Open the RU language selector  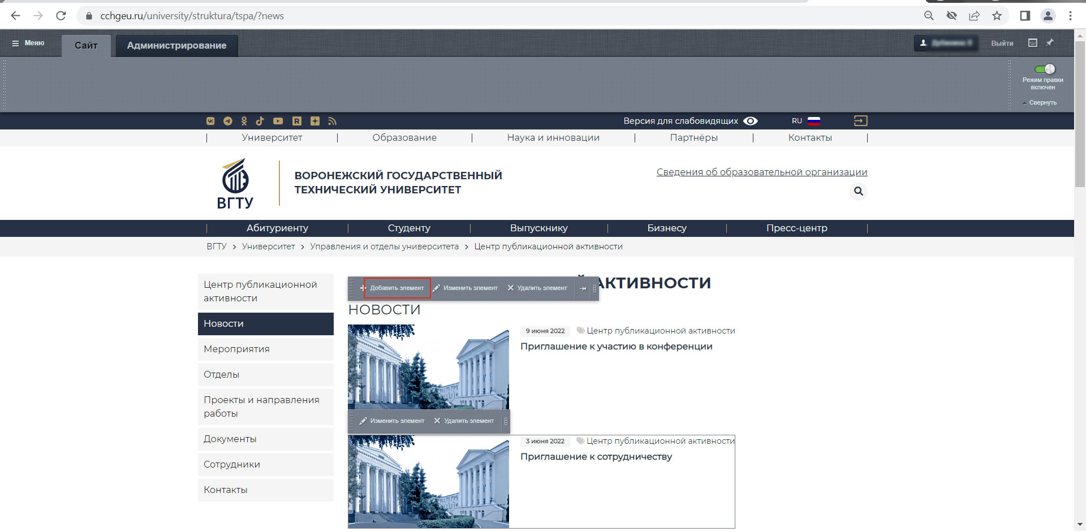coord(805,121)
